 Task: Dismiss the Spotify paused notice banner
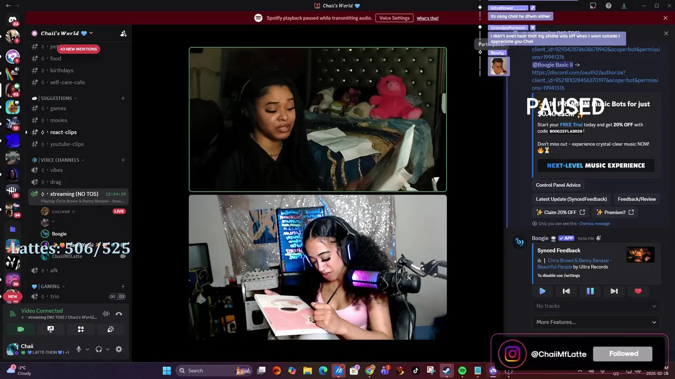click(665, 18)
